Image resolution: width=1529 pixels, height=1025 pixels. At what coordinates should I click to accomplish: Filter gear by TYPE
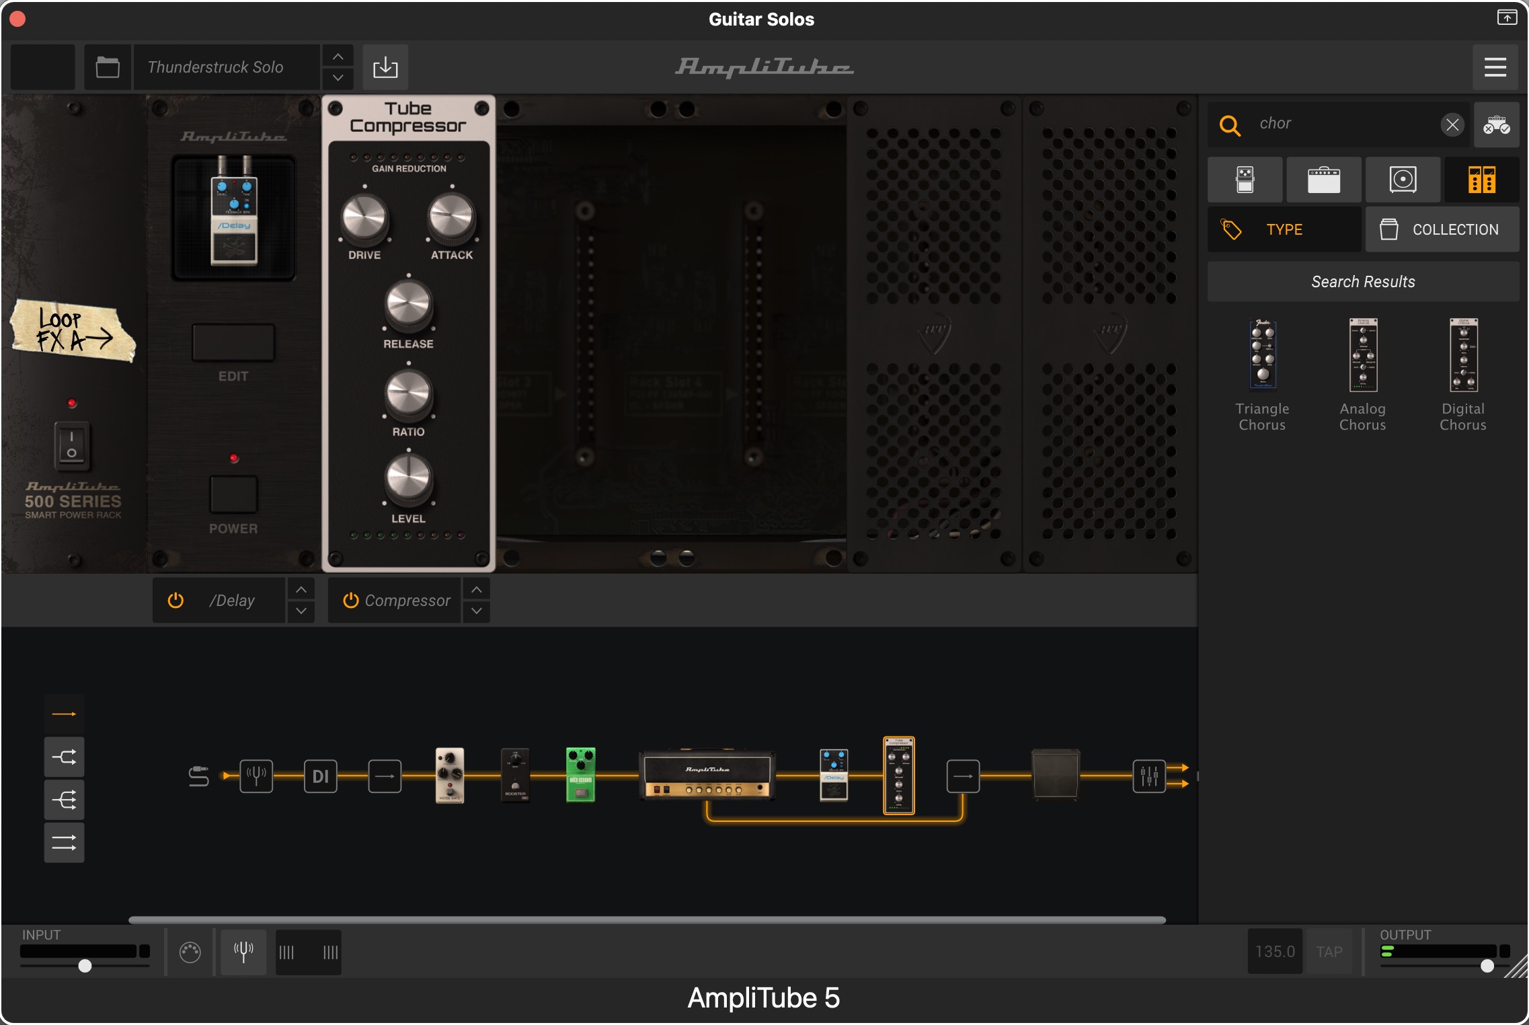(x=1284, y=229)
